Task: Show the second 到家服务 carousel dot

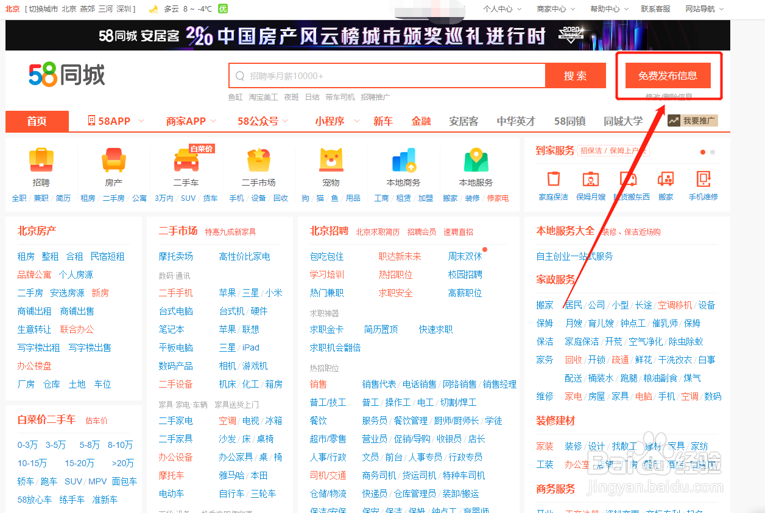Action: (x=713, y=152)
